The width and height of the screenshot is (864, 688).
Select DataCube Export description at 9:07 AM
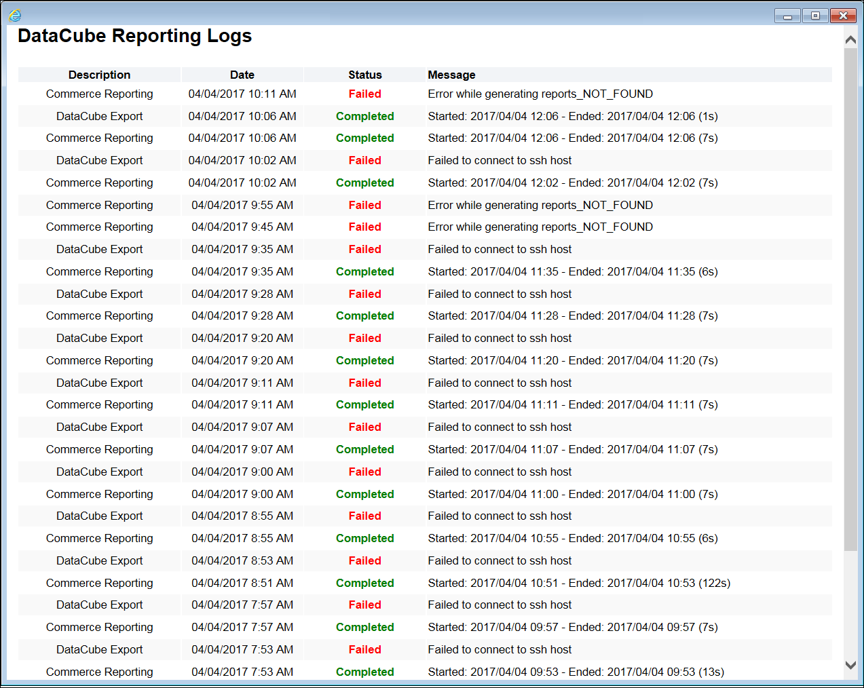pyautogui.click(x=99, y=427)
